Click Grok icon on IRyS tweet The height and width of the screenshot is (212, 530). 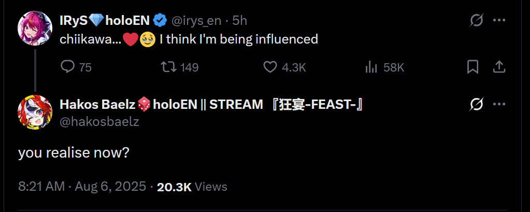pos(476,21)
